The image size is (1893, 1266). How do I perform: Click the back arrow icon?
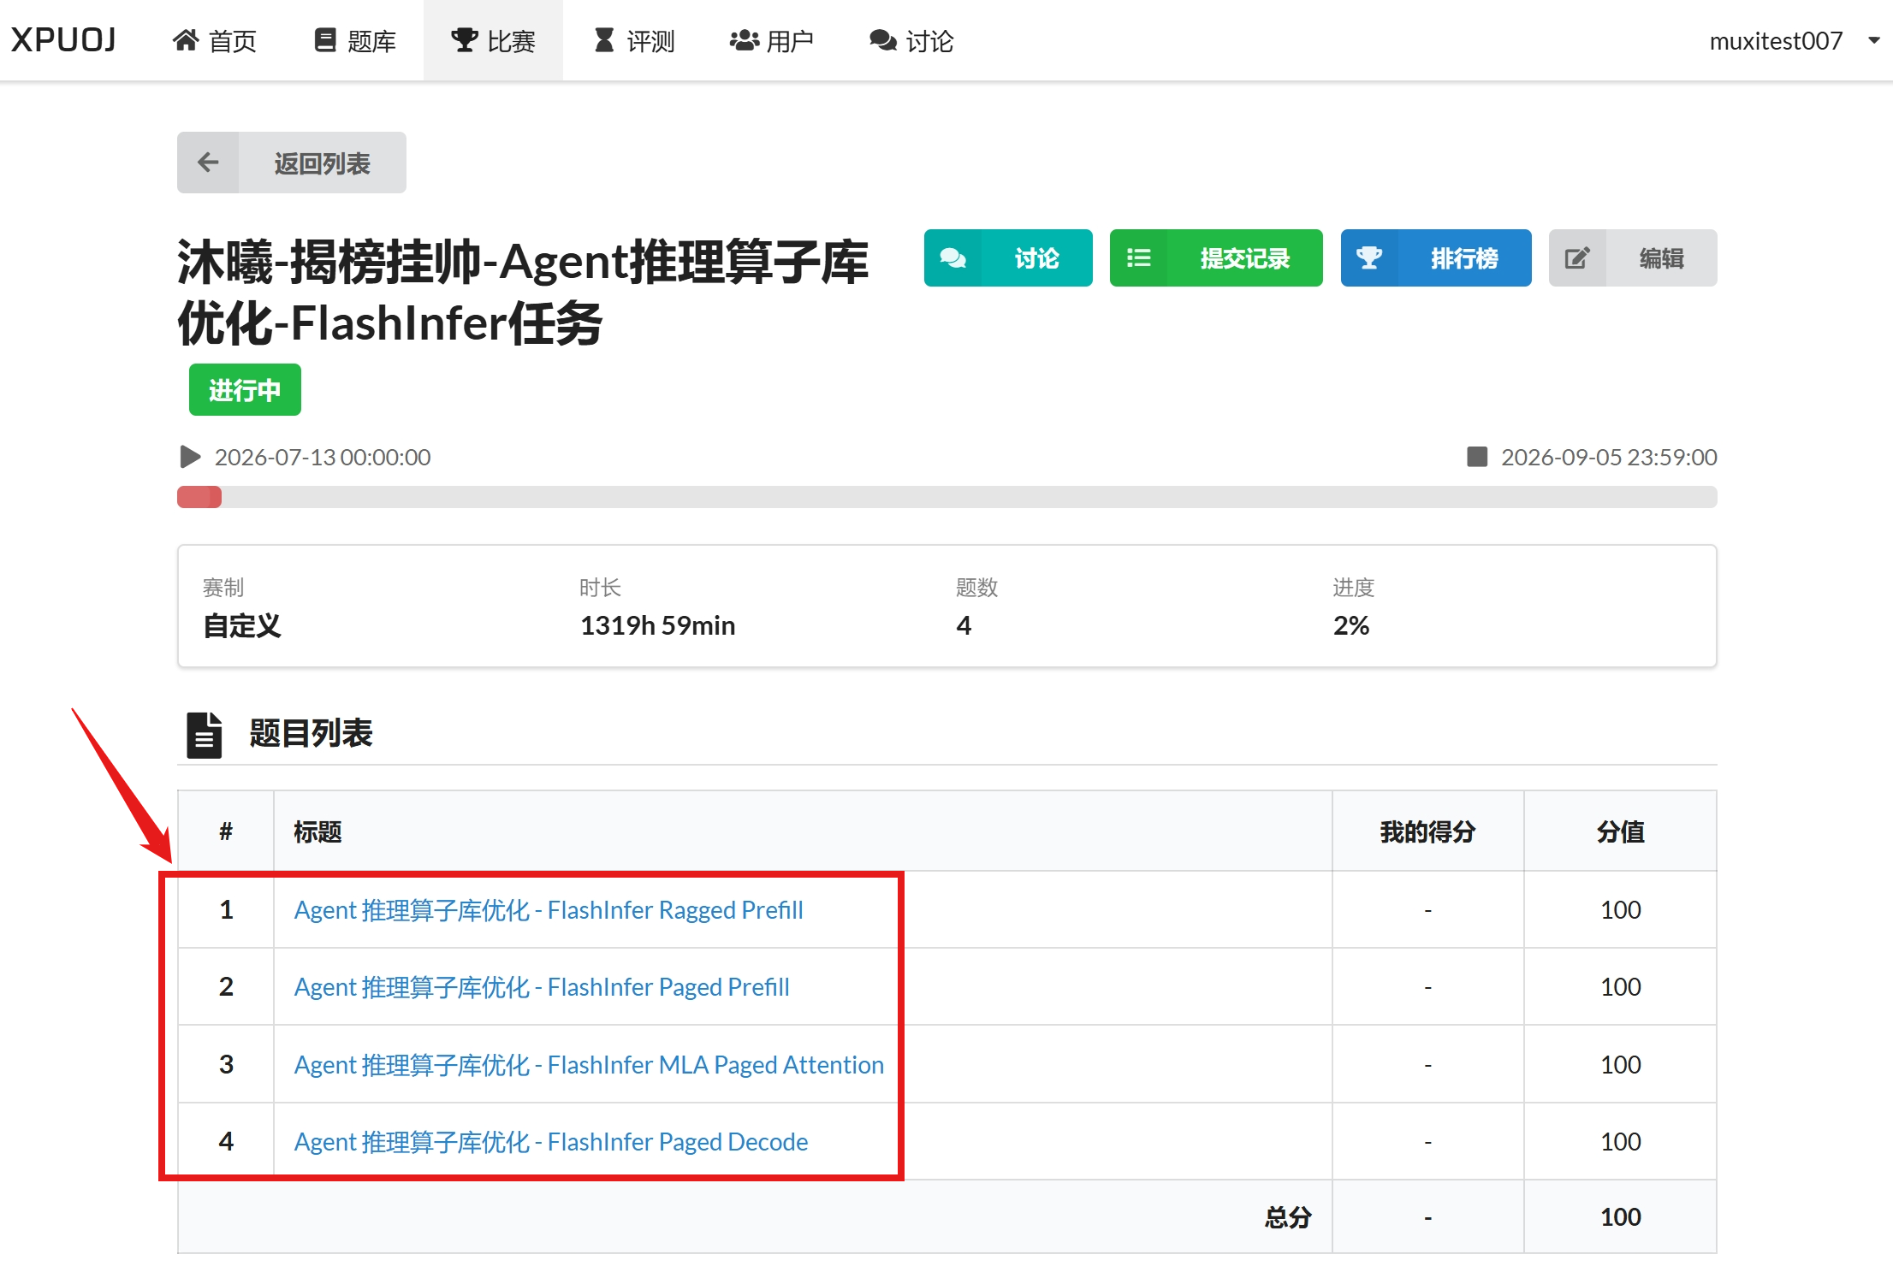click(208, 163)
